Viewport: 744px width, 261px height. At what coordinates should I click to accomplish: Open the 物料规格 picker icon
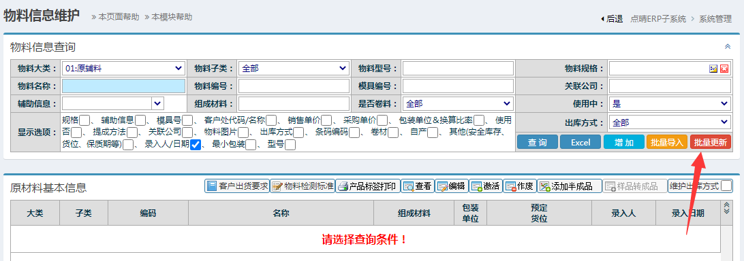coord(713,69)
